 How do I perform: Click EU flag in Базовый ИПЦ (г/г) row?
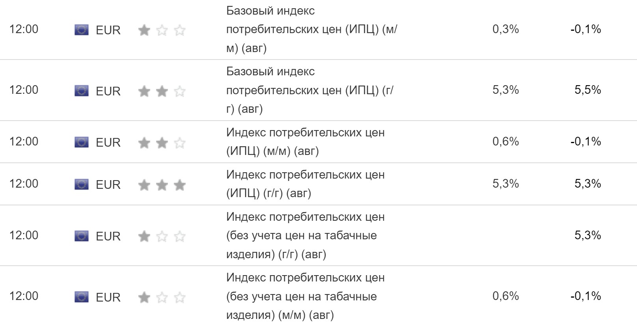click(81, 91)
